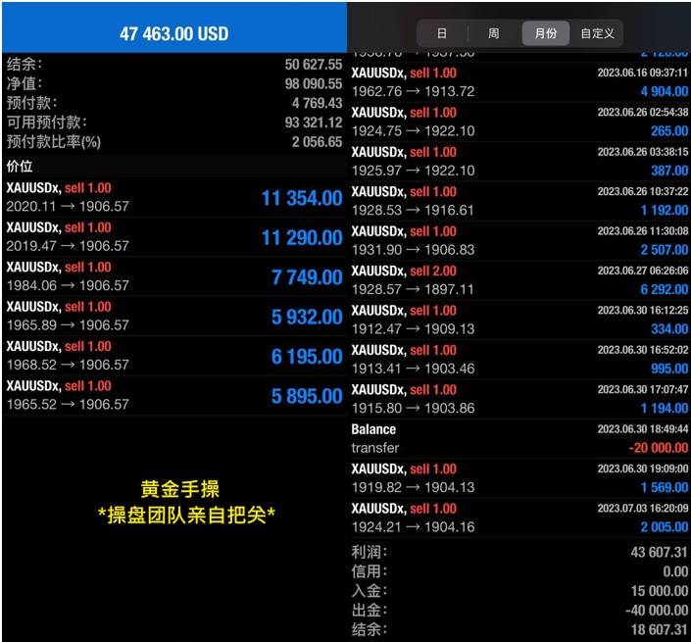The width and height of the screenshot is (691, 642).
Task: Click the 结余 value 50 627.55
Action: pos(314,65)
